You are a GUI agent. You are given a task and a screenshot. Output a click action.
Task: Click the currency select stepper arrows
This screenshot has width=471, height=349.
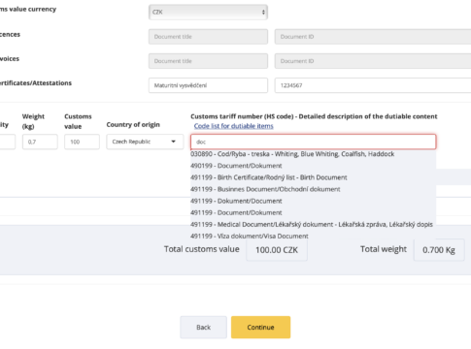[x=263, y=13]
